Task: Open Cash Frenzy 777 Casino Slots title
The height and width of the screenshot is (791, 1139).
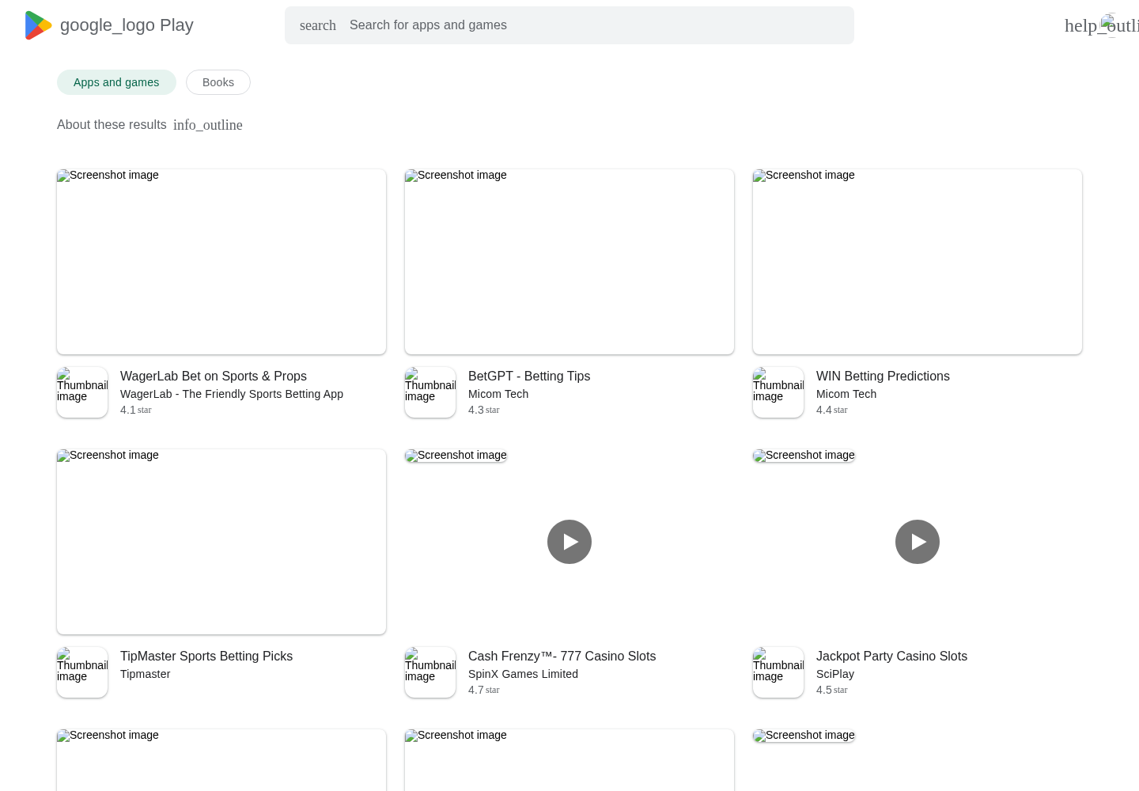Action: (x=562, y=657)
